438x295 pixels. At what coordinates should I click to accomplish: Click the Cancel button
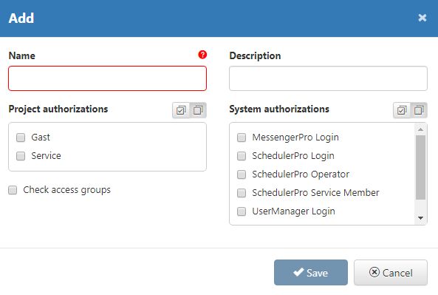(x=391, y=272)
